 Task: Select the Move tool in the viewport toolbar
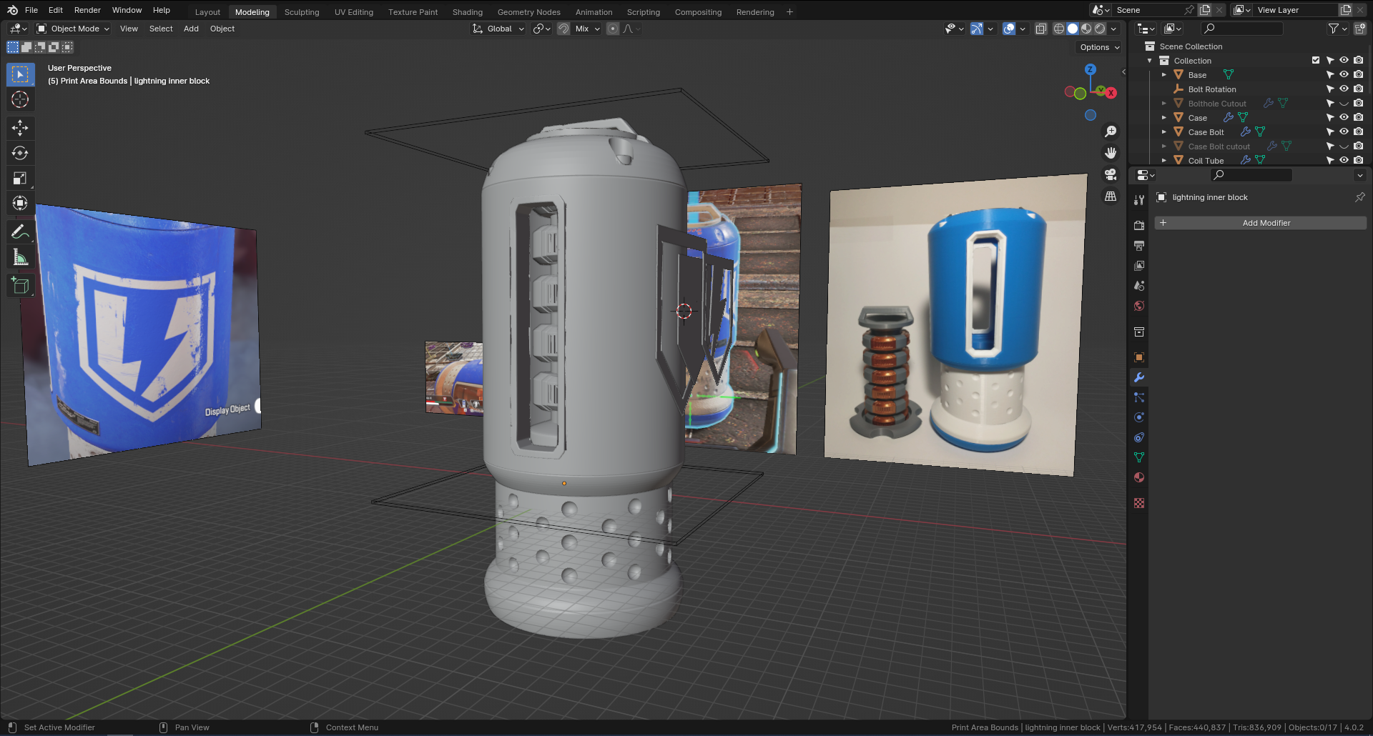(20, 128)
